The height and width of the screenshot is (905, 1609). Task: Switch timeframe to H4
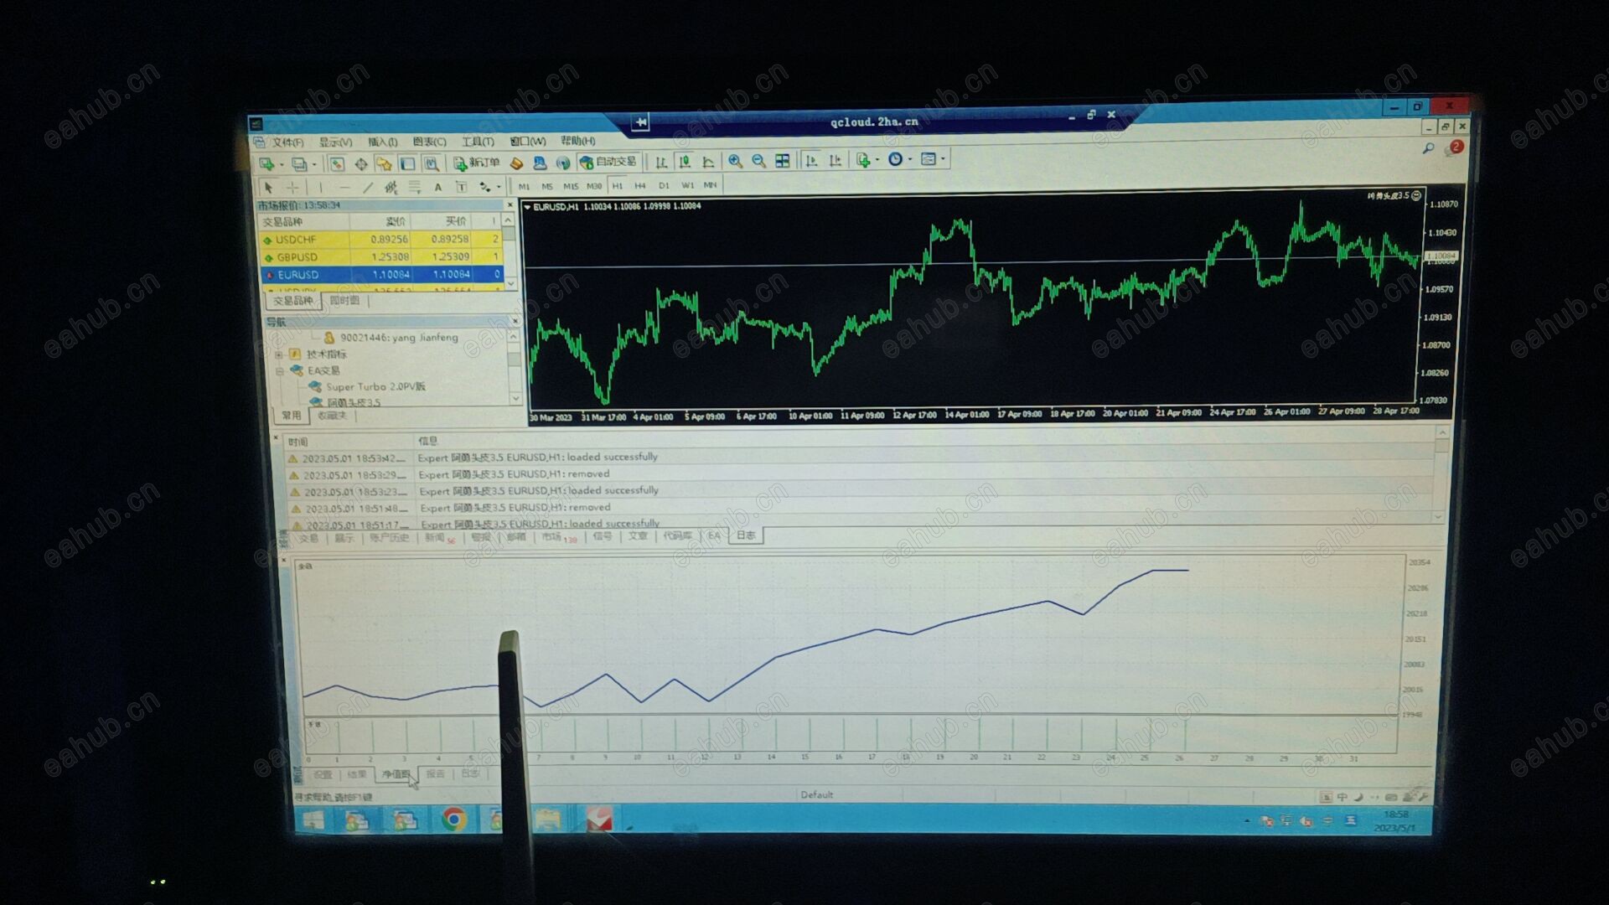[x=640, y=186]
